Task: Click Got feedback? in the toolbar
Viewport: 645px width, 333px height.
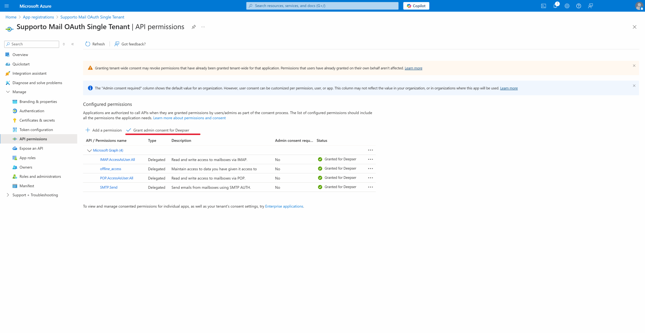Action: [130, 44]
